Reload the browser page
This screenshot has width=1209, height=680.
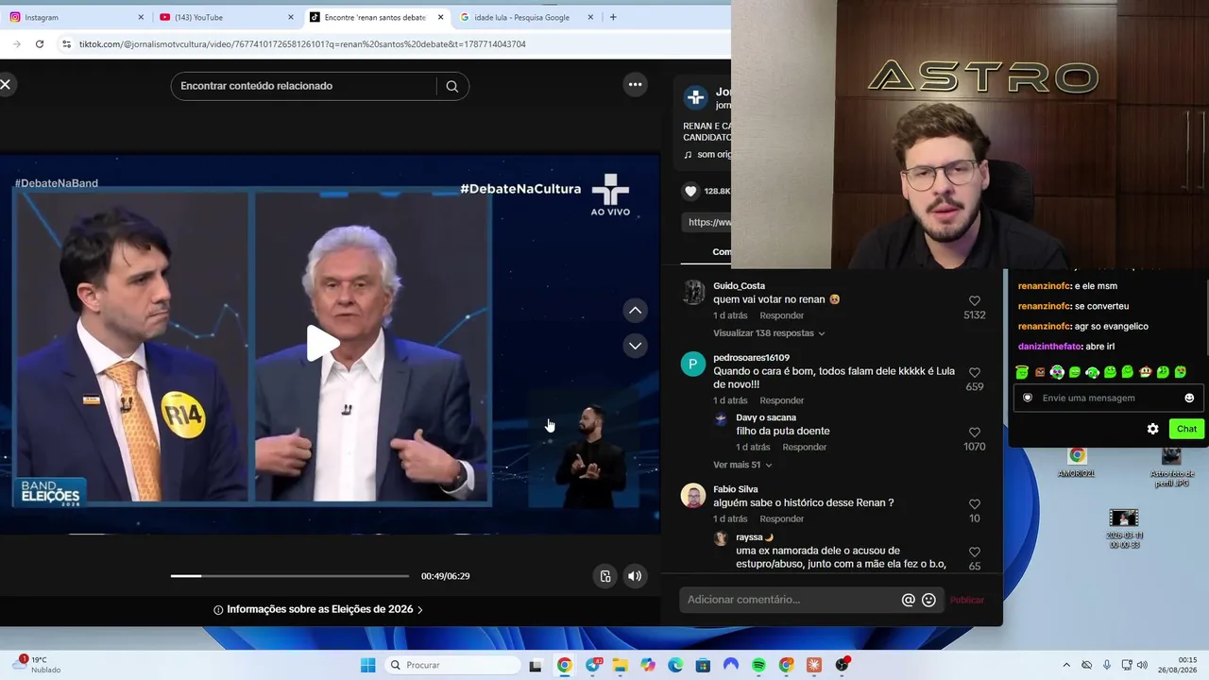(40, 43)
